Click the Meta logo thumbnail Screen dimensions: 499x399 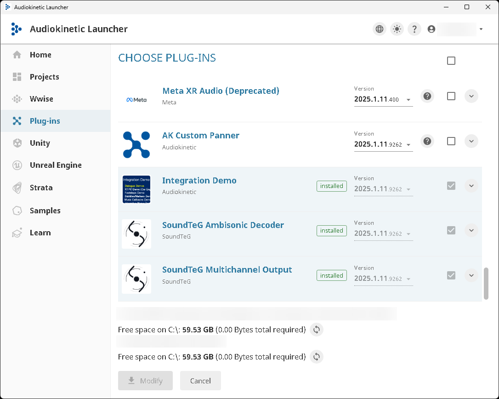coord(136,100)
